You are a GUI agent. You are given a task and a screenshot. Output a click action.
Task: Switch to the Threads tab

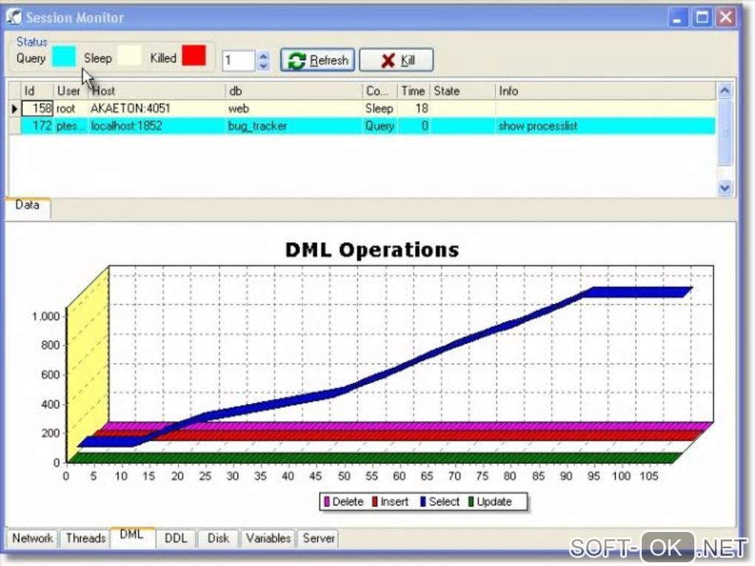(x=85, y=538)
